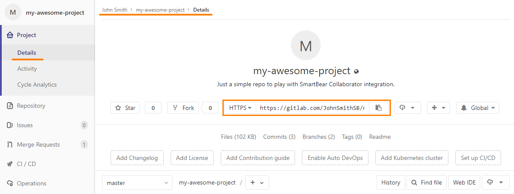Expand the master branch selector
The height and width of the screenshot is (194, 514).
click(x=136, y=182)
